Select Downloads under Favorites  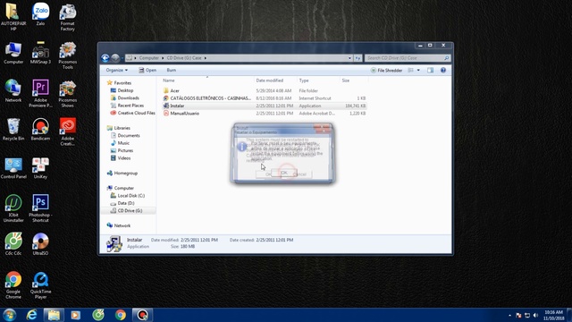point(125,97)
